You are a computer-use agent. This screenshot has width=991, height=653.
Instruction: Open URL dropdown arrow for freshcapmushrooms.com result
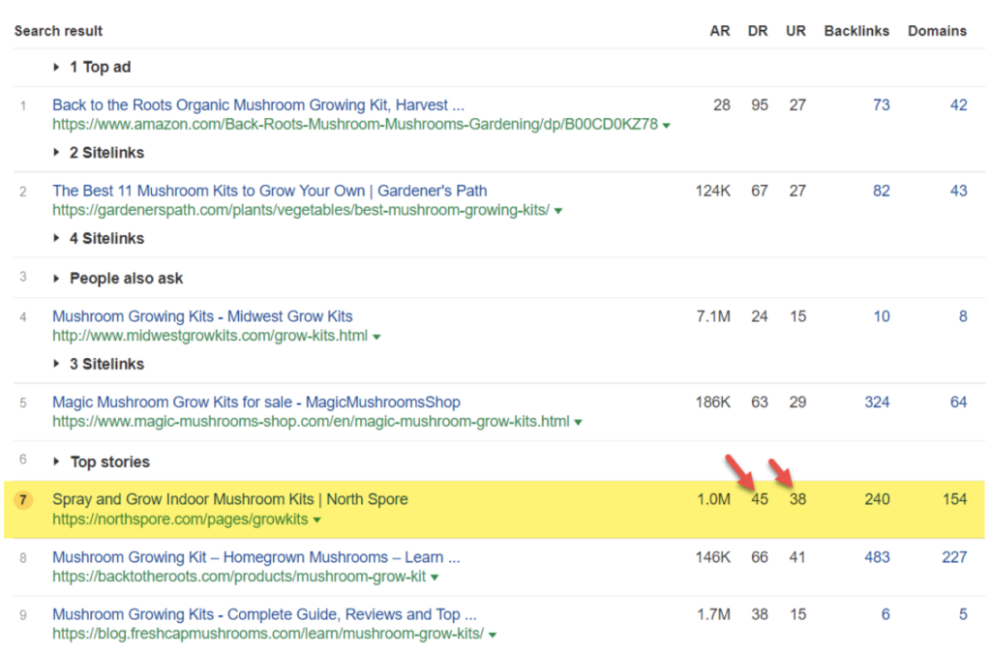coord(493,636)
